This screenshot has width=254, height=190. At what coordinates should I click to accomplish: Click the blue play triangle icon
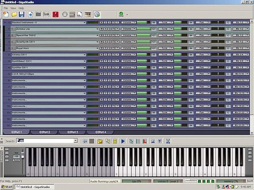[x=123, y=141]
